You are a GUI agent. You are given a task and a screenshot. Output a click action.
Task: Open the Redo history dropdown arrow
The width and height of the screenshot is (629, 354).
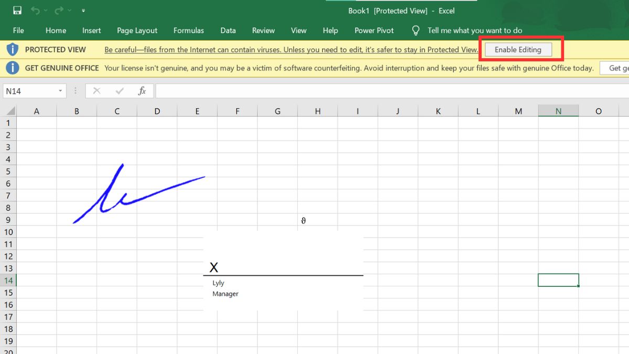point(70,10)
